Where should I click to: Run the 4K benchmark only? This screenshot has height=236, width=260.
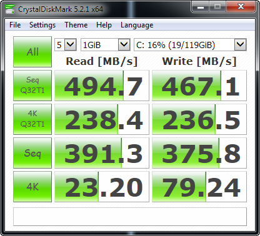32,187
